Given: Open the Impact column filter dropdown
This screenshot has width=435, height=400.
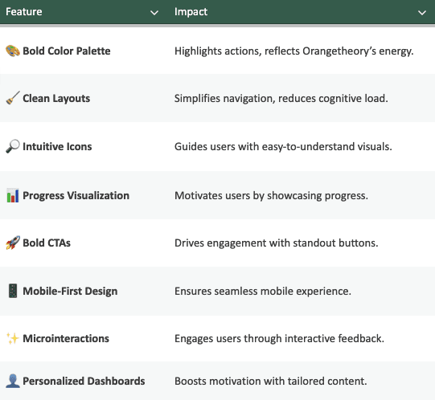Looking at the screenshot, I should [x=422, y=13].
